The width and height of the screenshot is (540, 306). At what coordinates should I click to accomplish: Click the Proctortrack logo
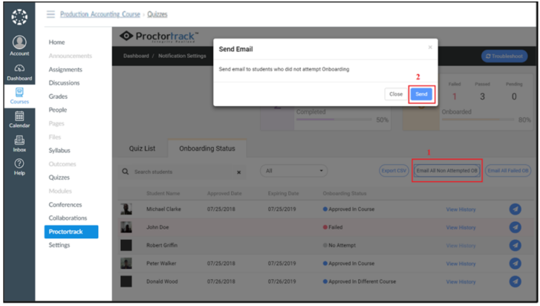(x=159, y=36)
